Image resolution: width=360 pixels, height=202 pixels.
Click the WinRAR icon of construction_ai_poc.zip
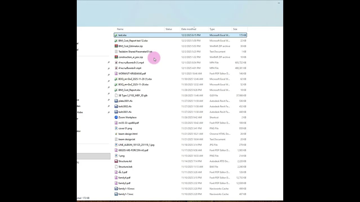116,57
